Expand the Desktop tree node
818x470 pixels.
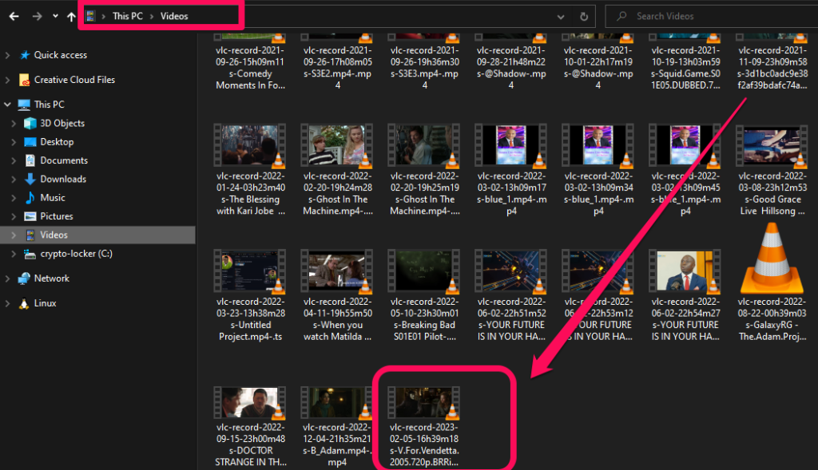pos(14,142)
